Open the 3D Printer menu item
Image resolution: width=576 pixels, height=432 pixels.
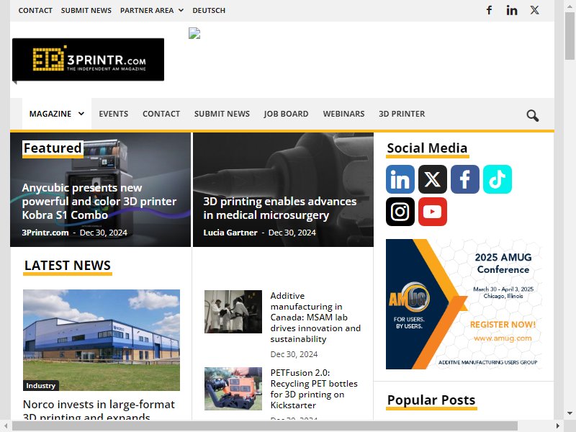[402, 114]
